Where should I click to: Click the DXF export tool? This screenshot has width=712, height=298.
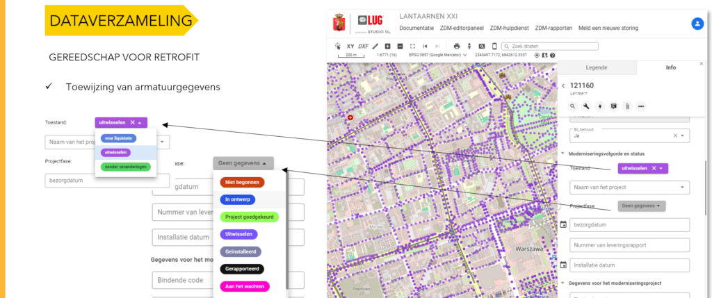click(362, 46)
